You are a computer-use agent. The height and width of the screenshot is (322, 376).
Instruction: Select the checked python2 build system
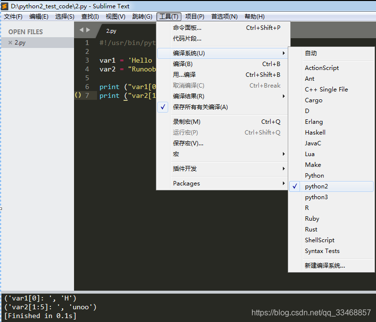tap(331, 186)
